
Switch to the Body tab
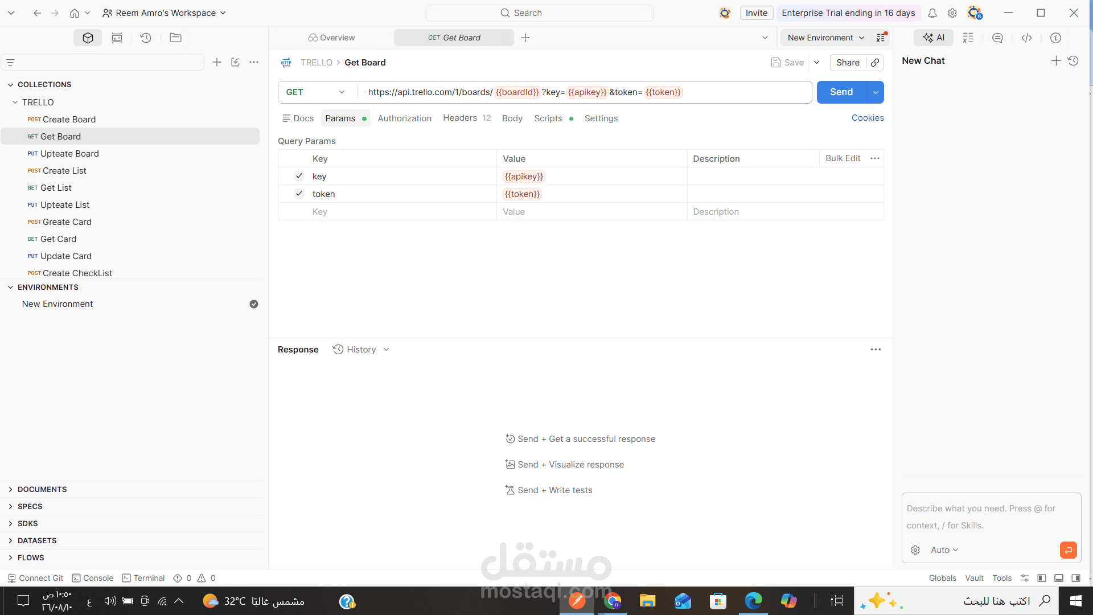pyautogui.click(x=512, y=118)
